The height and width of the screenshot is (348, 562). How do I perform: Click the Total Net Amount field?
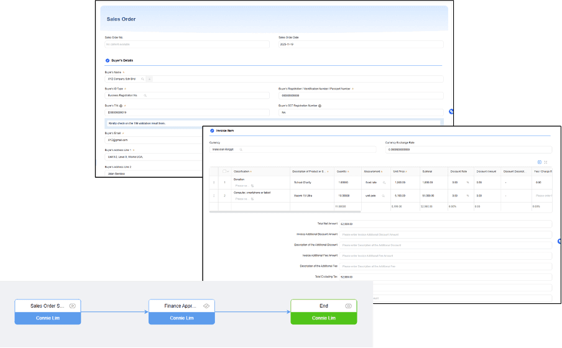pos(446,224)
